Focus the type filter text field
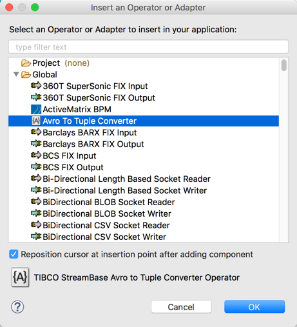The image size is (297, 327). [148, 46]
